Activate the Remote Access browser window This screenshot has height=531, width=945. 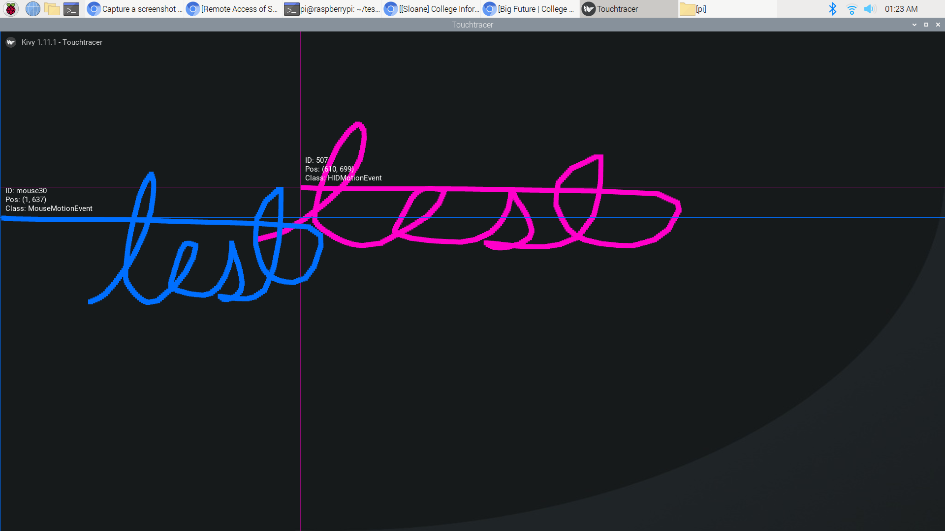click(x=231, y=9)
